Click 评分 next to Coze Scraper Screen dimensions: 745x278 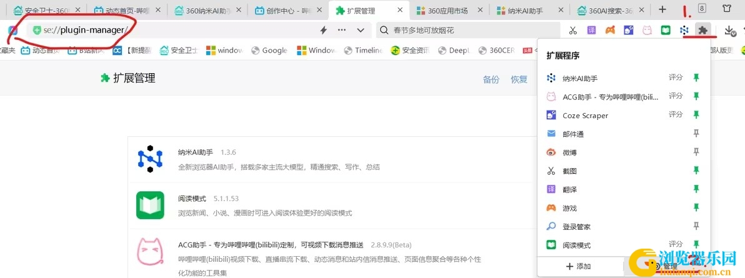(x=676, y=114)
